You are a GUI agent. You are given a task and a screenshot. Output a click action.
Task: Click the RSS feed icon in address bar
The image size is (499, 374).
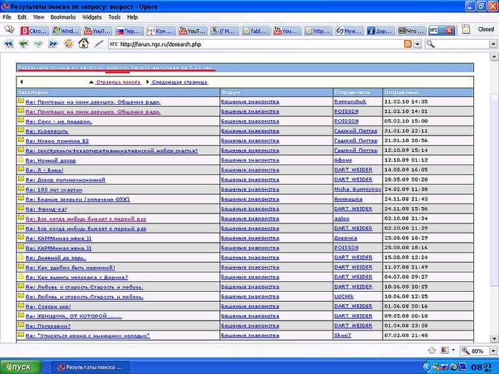(x=407, y=44)
